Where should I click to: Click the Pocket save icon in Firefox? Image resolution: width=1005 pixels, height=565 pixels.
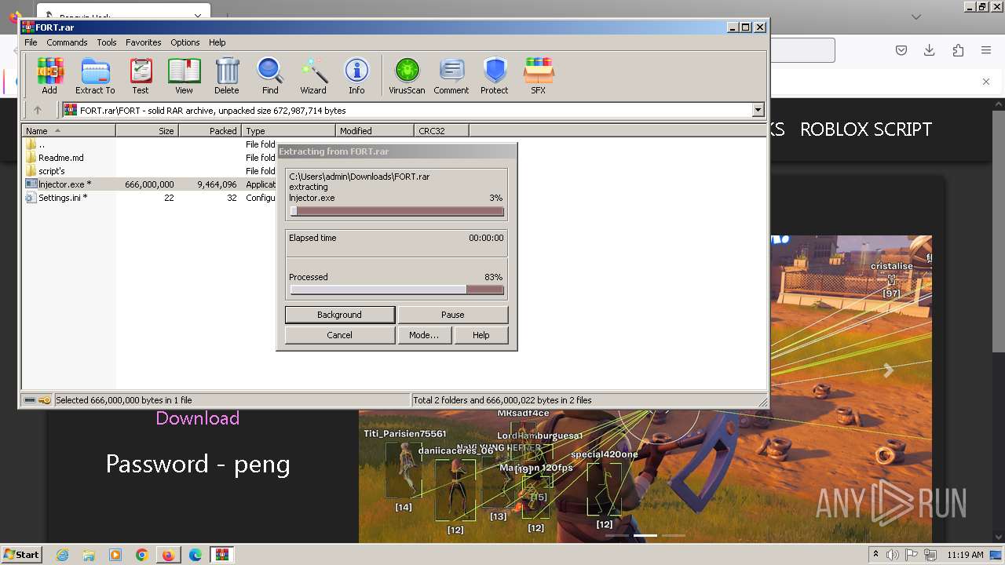click(901, 50)
